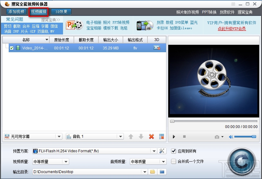Viewport: 262px width, 179px height.
Task: Switch to the 3D效果 tab
Action: [61, 11]
